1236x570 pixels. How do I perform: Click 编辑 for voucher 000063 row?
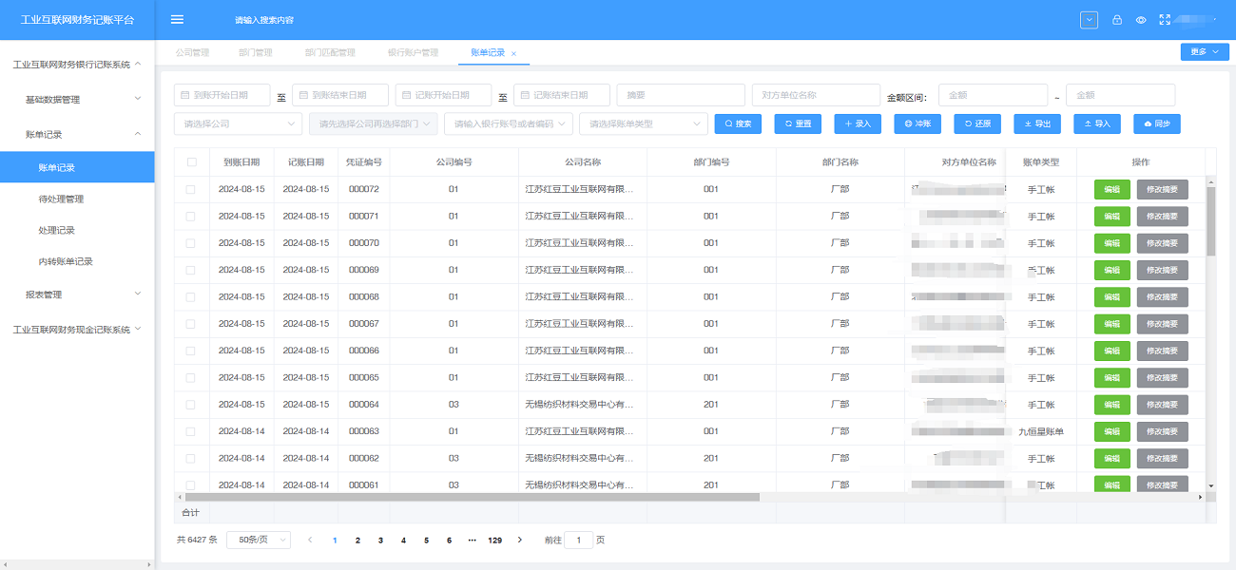tap(1112, 431)
